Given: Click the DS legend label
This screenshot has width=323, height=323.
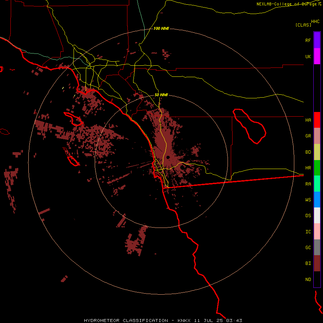Looking at the screenshot, I should [308, 216].
